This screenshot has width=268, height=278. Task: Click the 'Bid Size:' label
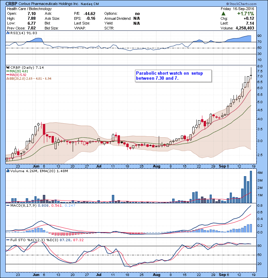pos(52,28)
